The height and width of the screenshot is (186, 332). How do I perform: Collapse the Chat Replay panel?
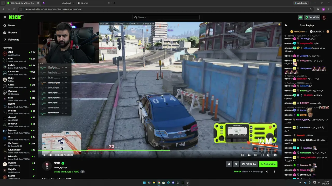(x=286, y=25)
